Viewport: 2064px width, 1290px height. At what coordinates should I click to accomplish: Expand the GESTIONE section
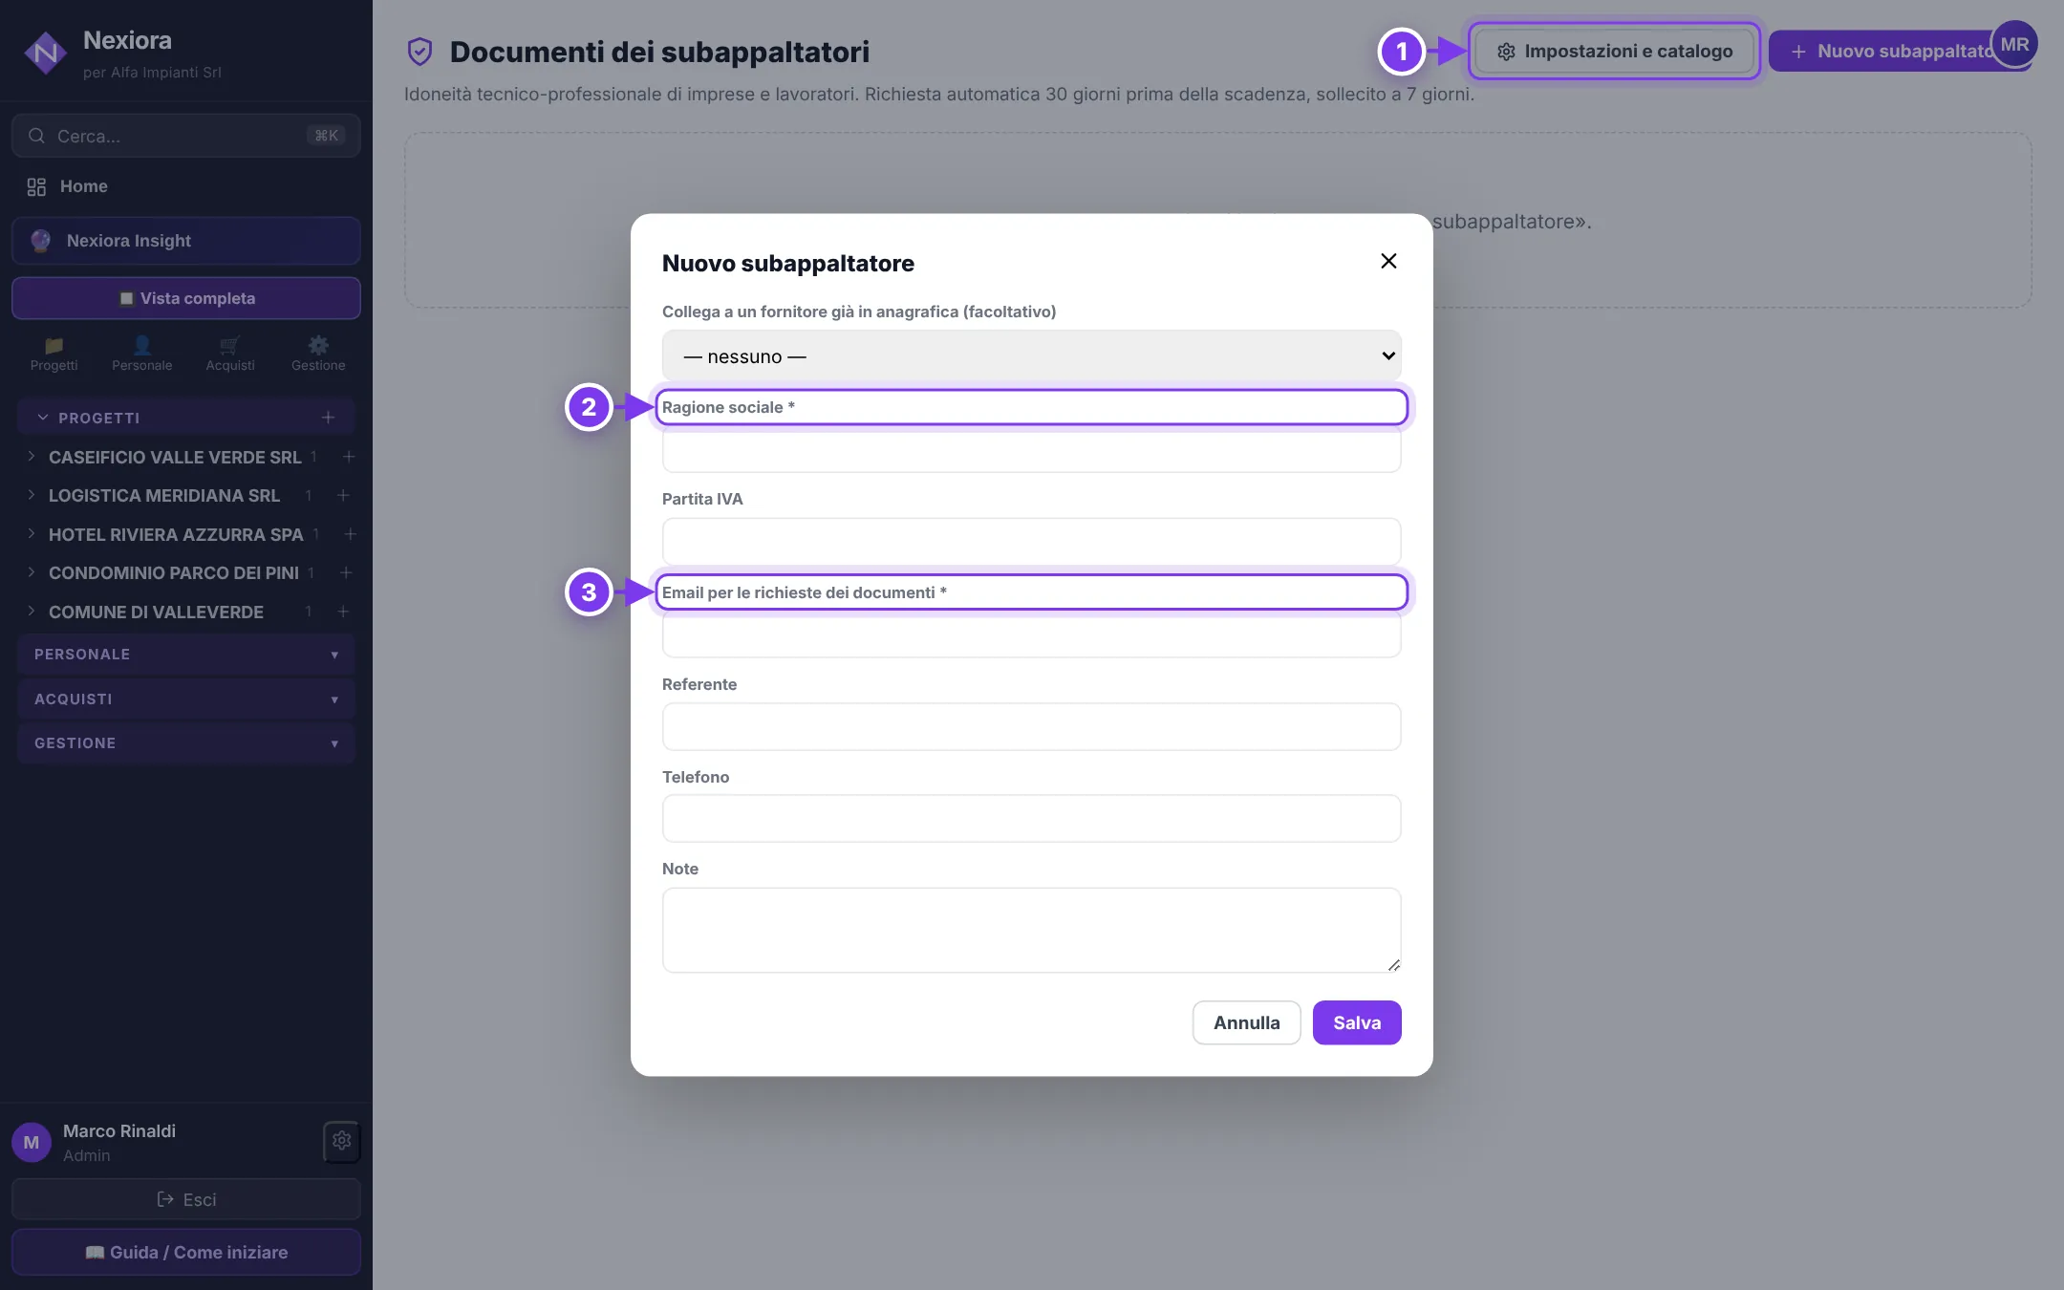[185, 743]
